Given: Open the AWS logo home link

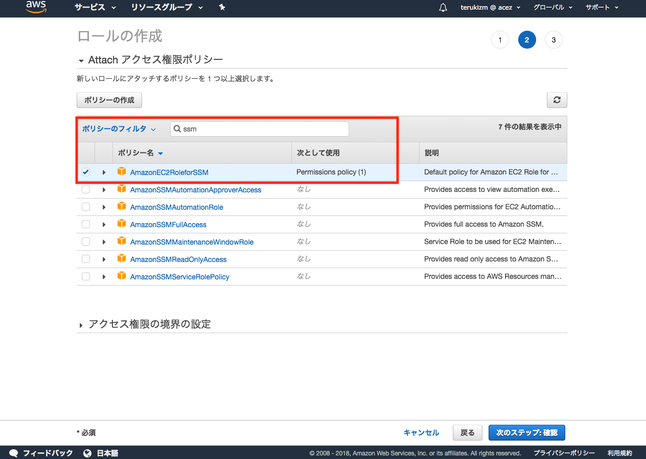Looking at the screenshot, I should pyautogui.click(x=36, y=8).
